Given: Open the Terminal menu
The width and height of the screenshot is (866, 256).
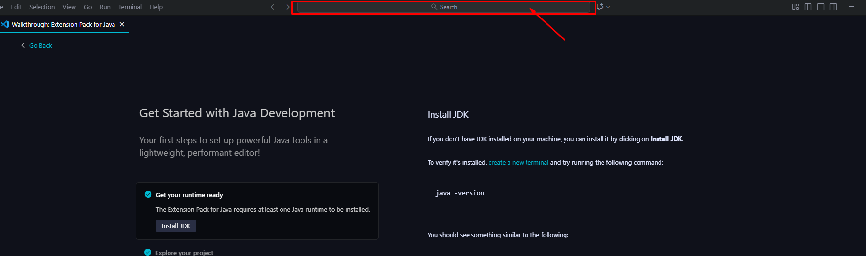Looking at the screenshot, I should [130, 7].
